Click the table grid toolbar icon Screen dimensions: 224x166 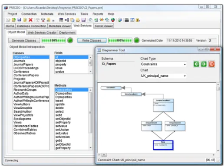pyautogui.click(x=61, y=20)
